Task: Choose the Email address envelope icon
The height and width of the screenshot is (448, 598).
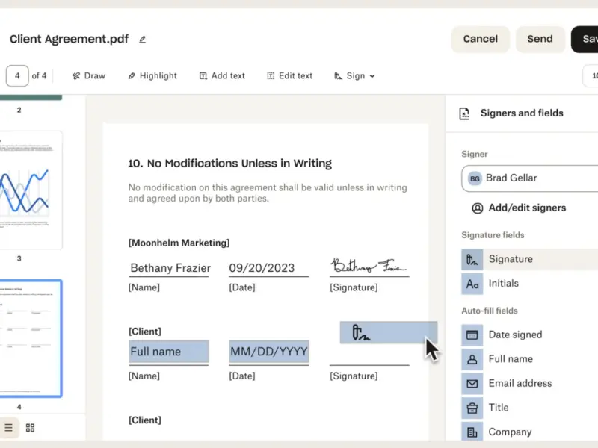Action: (472, 384)
